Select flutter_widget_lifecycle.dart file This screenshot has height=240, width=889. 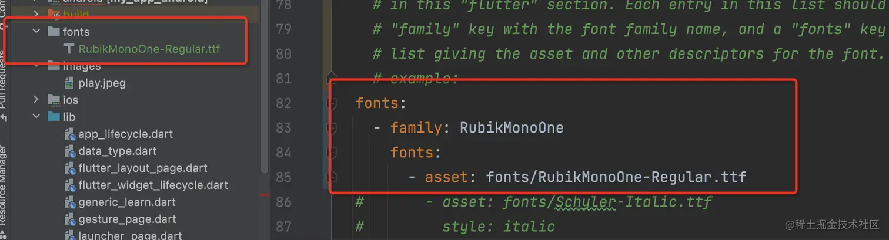pos(153,185)
